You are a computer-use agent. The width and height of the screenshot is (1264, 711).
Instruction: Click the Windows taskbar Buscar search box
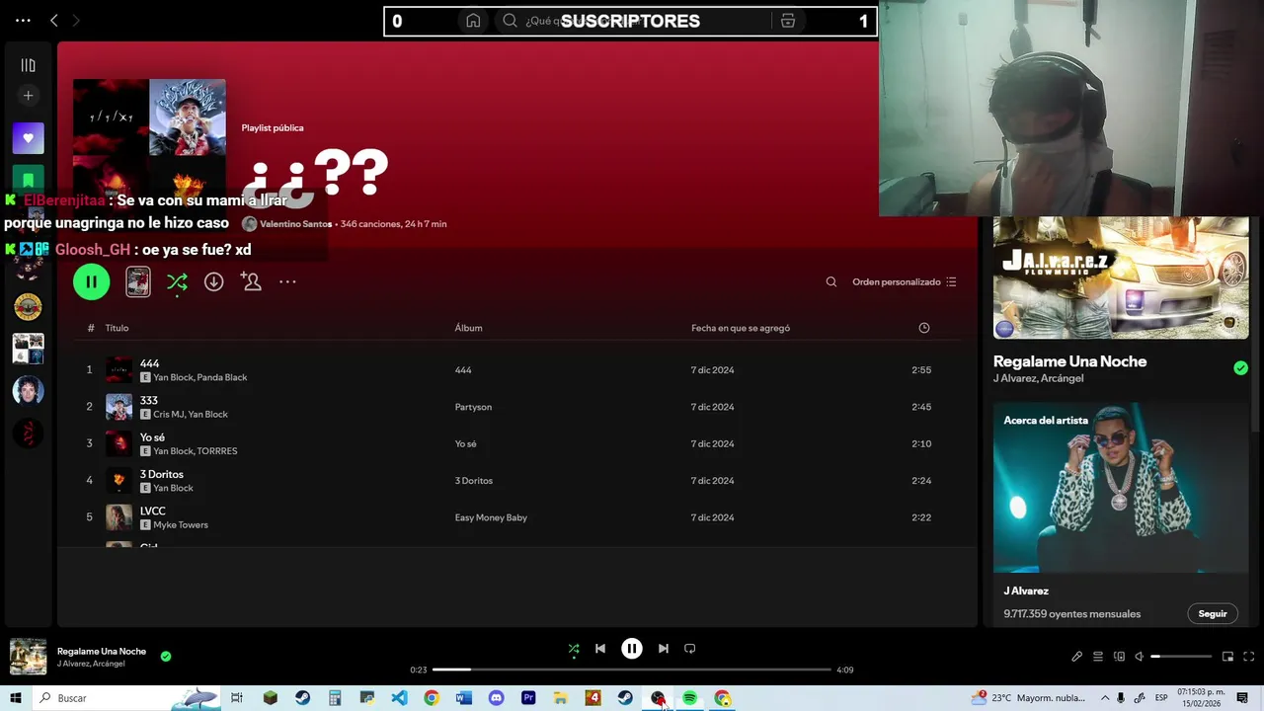(125, 698)
